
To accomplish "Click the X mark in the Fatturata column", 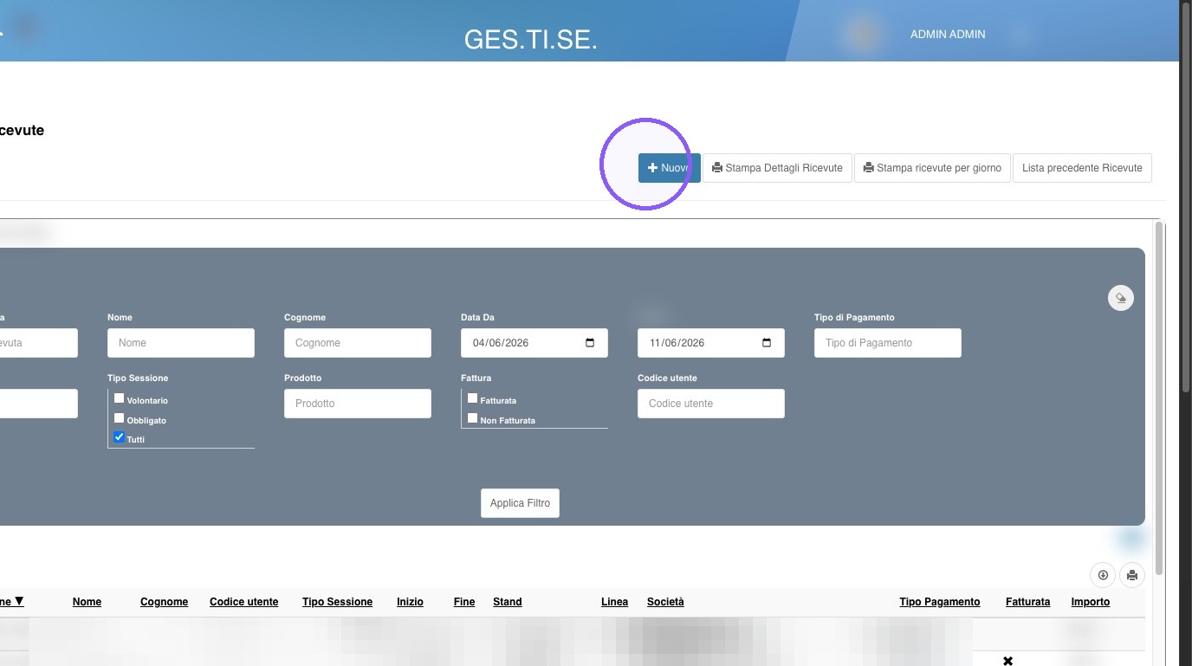I will point(1007,661).
